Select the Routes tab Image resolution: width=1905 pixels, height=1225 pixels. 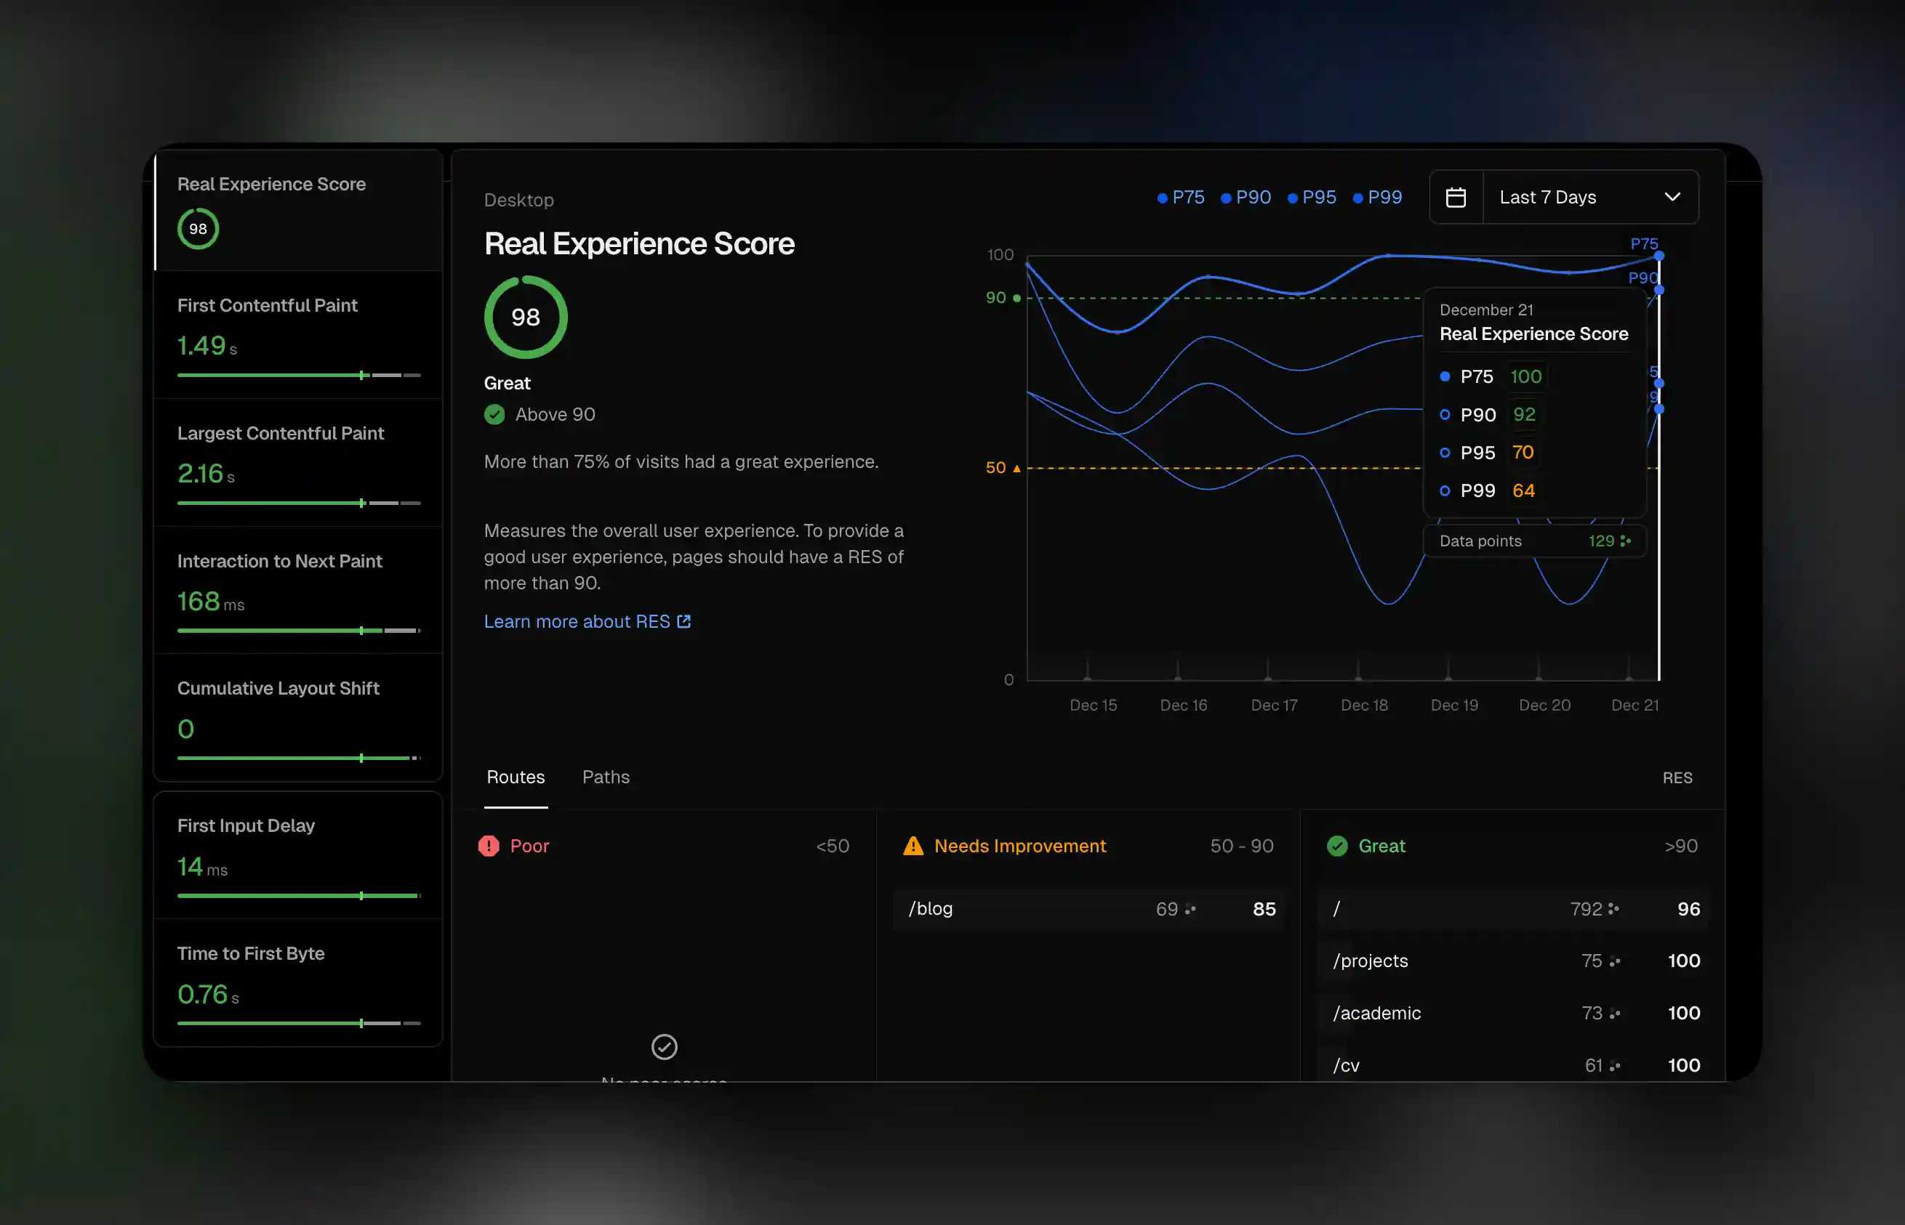pos(515,777)
